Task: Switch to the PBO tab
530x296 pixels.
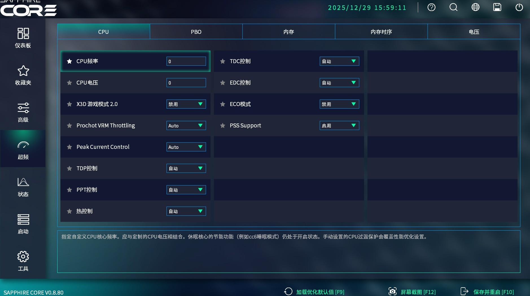Action: click(x=196, y=32)
